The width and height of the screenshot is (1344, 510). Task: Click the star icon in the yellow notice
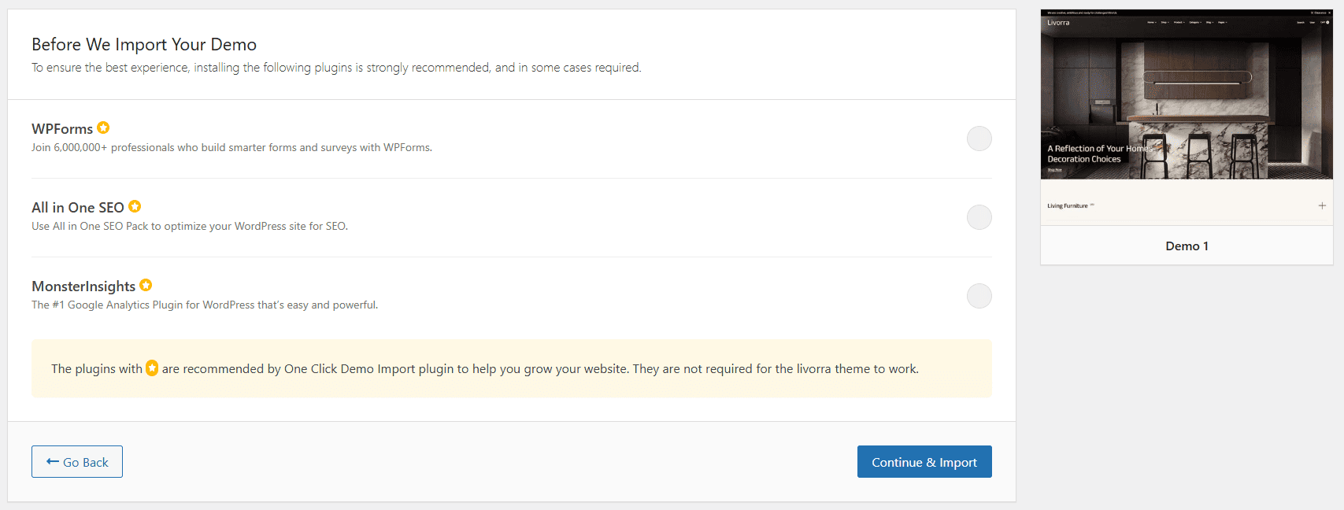(152, 368)
